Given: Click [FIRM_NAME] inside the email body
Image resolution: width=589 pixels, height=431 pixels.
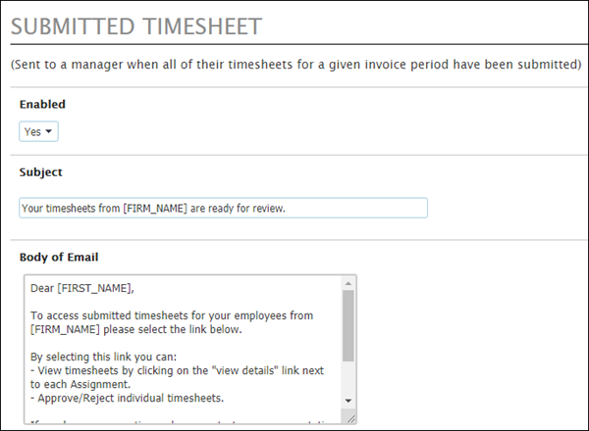Looking at the screenshot, I should [65, 329].
